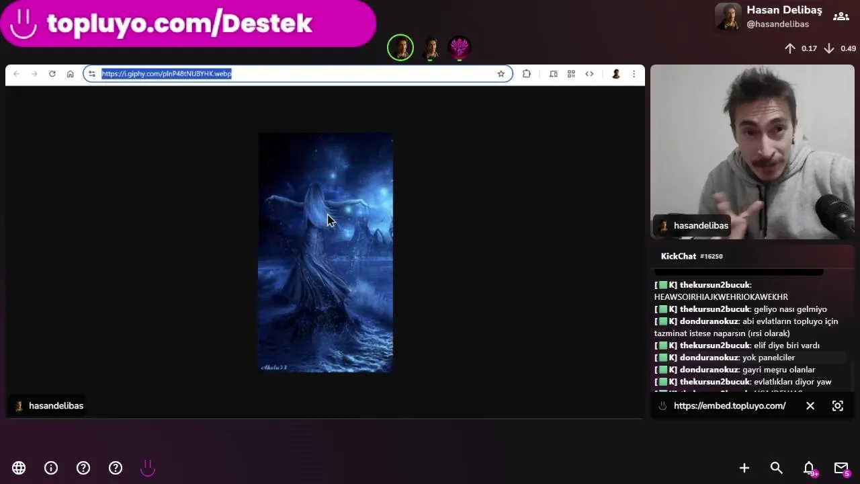Select the second participant avatar
This screenshot has height=484, width=860.
pyautogui.click(x=431, y=48)
